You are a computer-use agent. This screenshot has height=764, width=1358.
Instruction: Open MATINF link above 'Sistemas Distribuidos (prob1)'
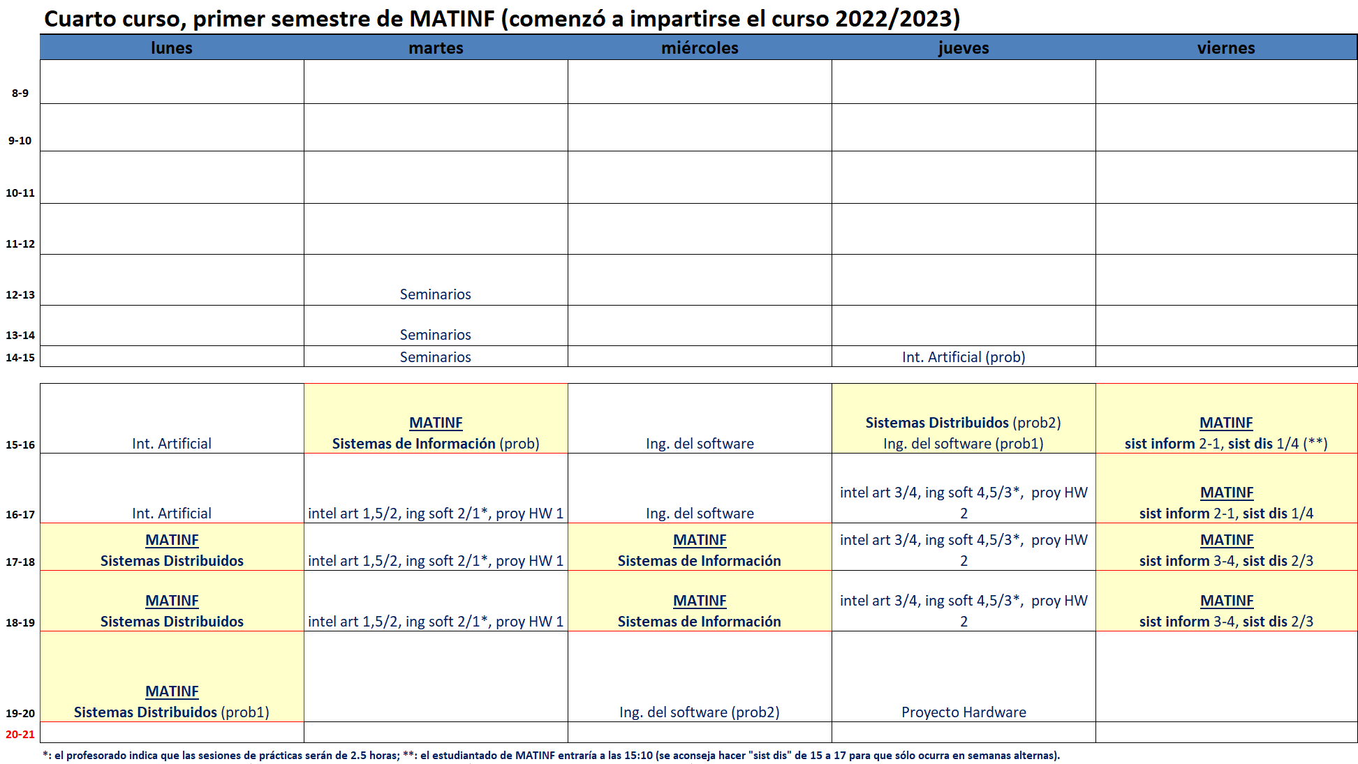pyautogui.click(x=172, y=691)
